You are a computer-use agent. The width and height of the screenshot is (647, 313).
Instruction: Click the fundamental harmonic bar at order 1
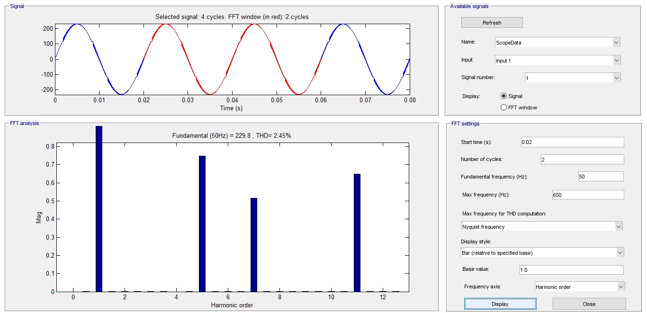(x=99, y=208)
